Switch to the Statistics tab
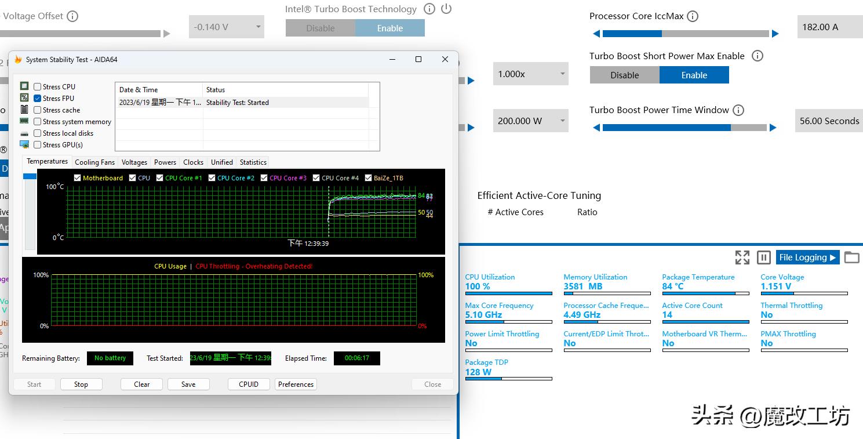Image resolution: width=863 pixels, height=439 pixels. (x=253, y=162)
